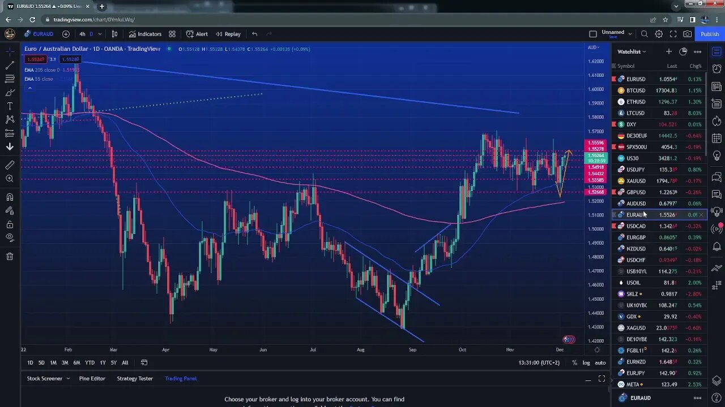Toggle magnet mode in left toolbar
The image size is (725, 407).
point(10,197)
